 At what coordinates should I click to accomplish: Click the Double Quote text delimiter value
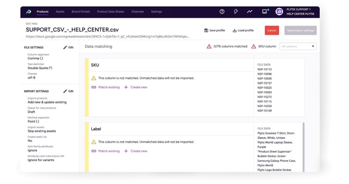click(40, 68)
